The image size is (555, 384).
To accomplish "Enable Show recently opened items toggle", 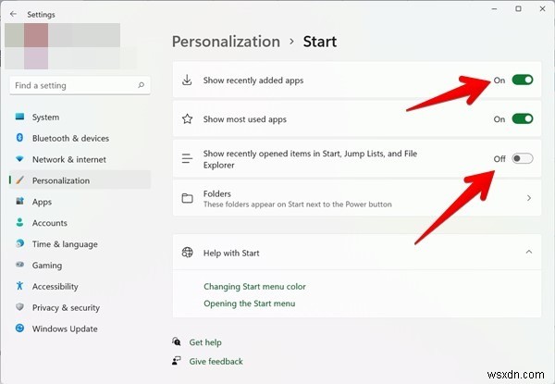I will tap(523, 158).
